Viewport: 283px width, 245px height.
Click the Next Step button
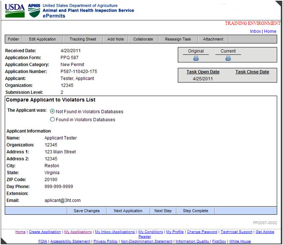point(163,211)
